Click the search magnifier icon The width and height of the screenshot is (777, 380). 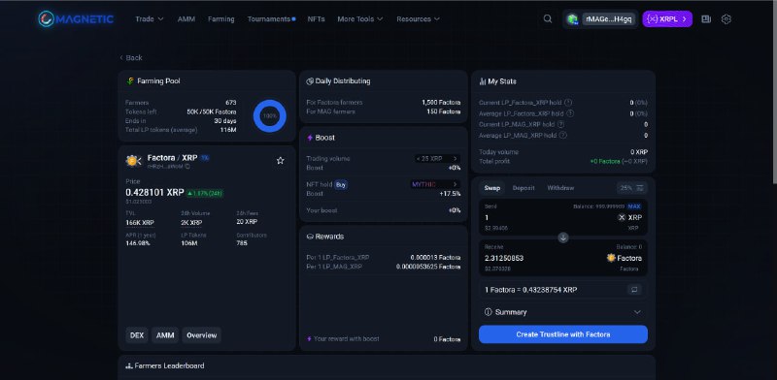(548, 18)
